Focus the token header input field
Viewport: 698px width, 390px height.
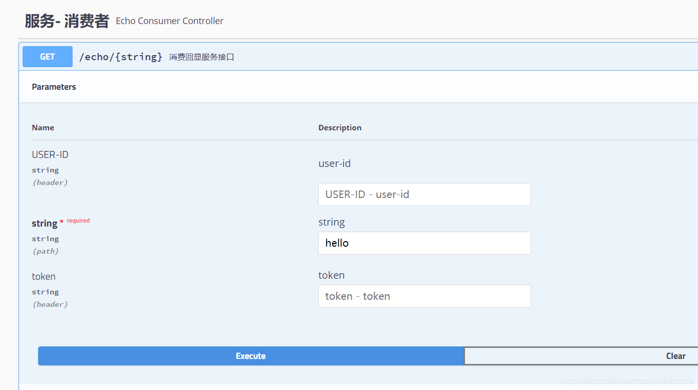click(424, 296)
